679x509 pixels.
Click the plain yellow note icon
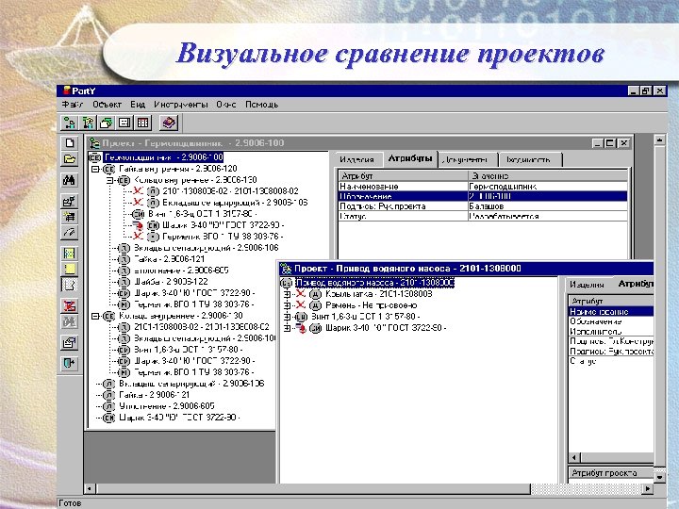tap(69, 270)
